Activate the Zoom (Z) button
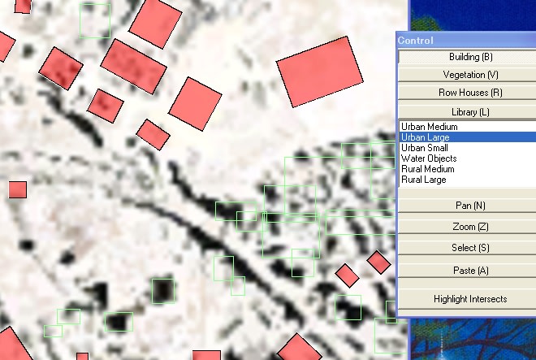This screenshot has height=360, width=536. 468,227
